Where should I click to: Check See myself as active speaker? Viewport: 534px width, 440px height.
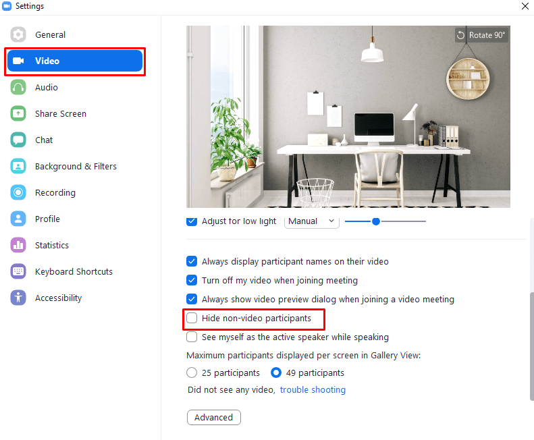pos(192,337)
